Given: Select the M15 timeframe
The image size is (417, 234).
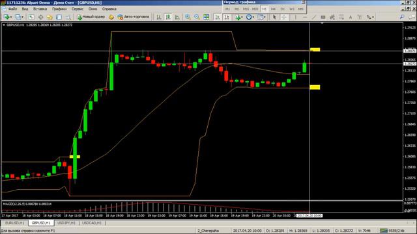Looking at the screenshot, I should point(246,9).
